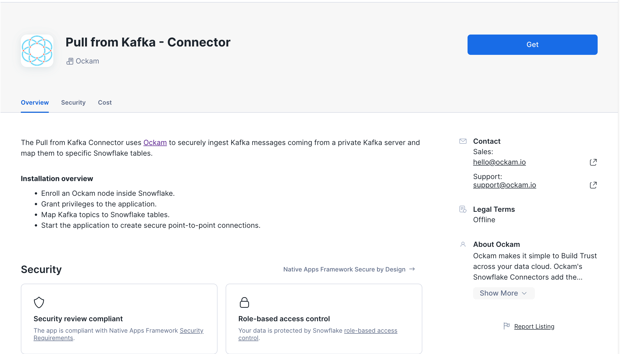The height and width of the screenshot is (354, 620).
Task: Open the Cost tab
Action: click(x=105, y=103)
